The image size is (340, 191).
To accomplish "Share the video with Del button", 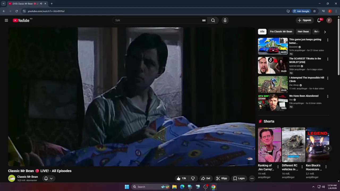I will pyautogui.click(x=206, y=178).
